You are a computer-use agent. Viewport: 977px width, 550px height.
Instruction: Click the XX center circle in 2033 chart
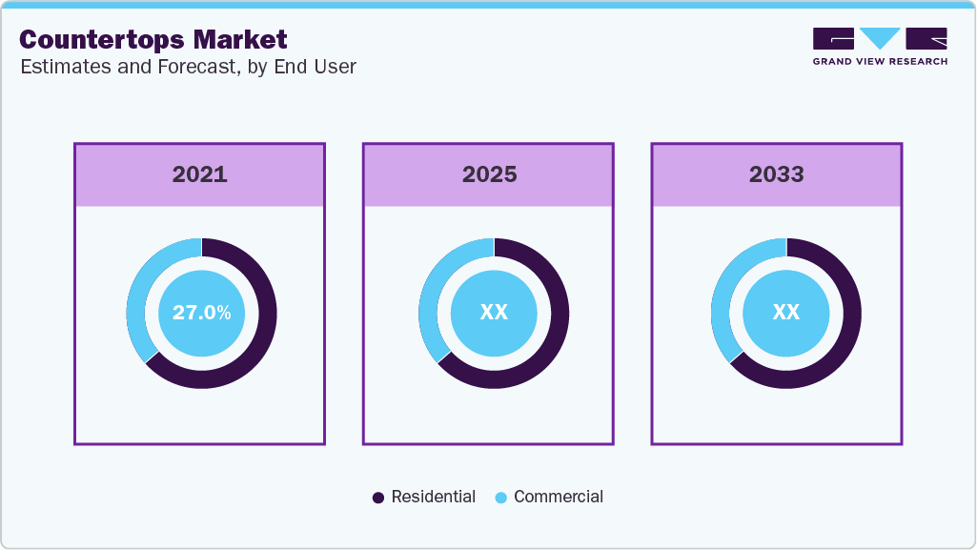(786, 313)
